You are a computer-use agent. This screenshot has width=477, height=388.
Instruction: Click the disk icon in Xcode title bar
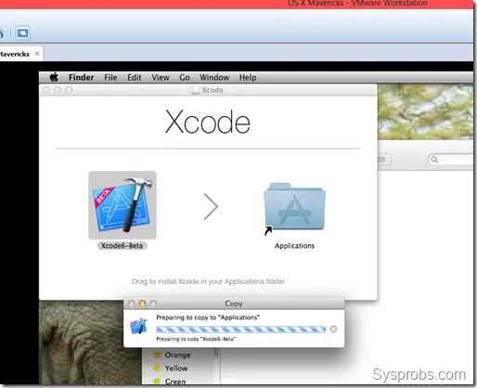[195, 90]
